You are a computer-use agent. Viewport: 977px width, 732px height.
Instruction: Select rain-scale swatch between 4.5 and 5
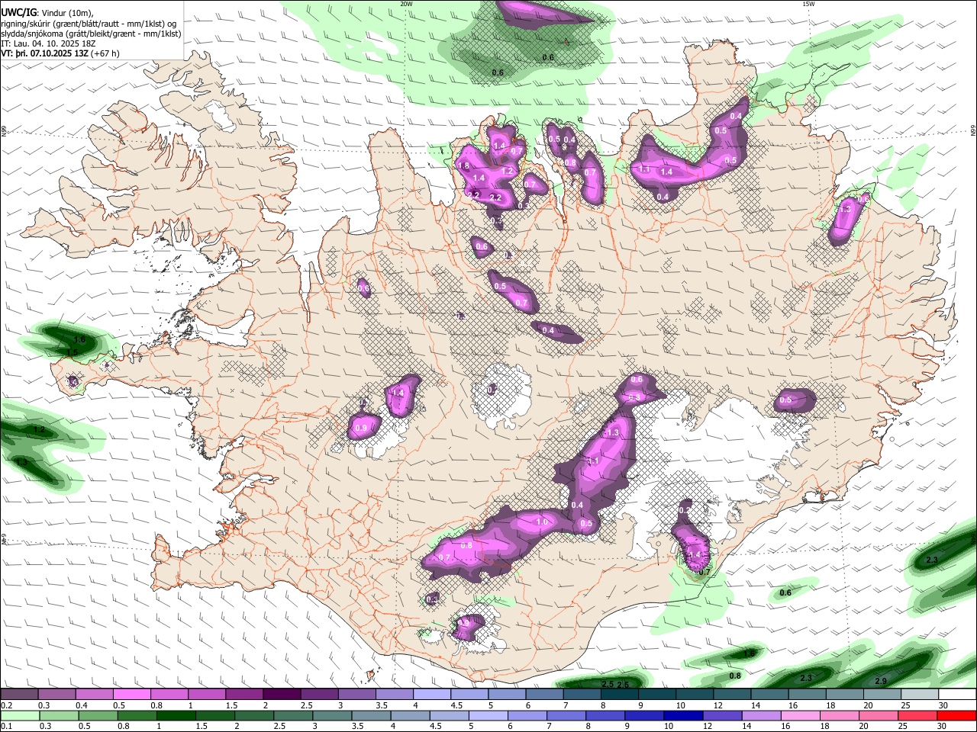(x=450, y=715)
